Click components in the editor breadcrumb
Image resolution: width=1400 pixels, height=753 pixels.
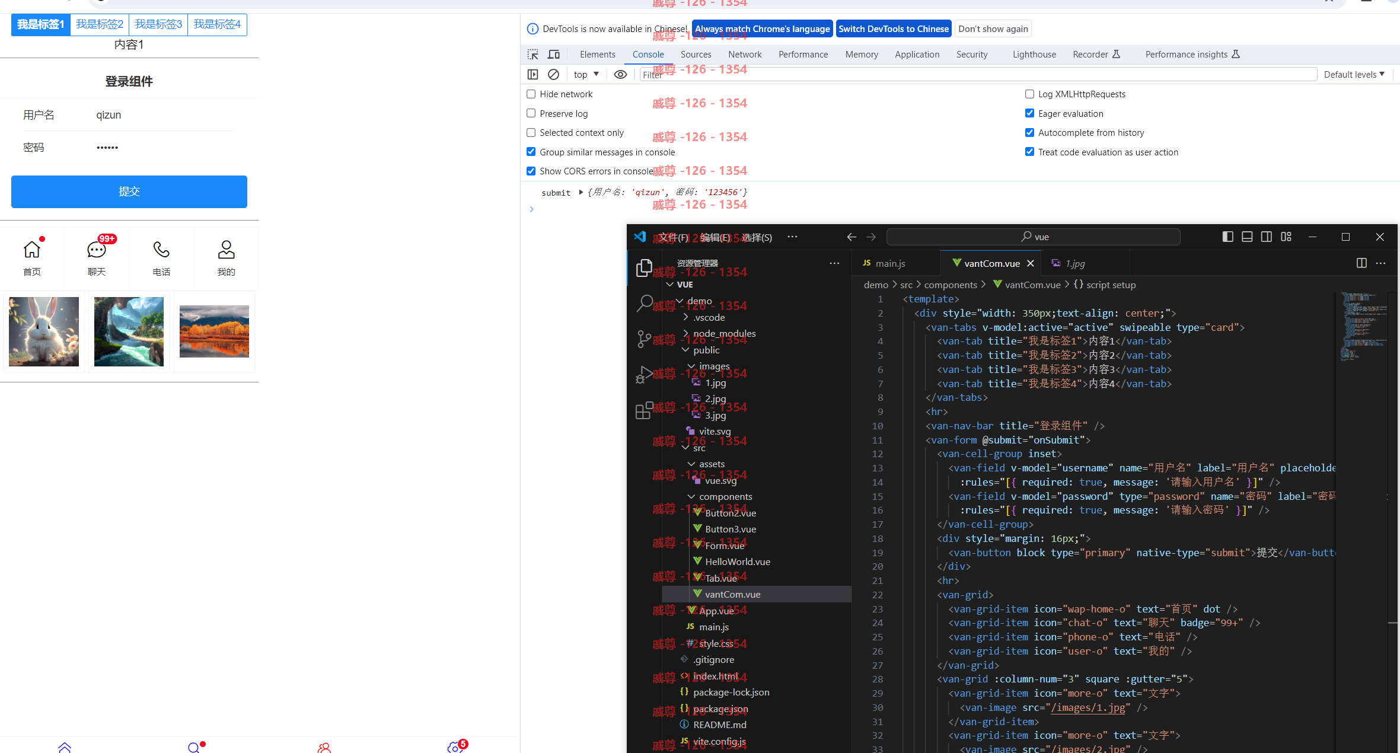click(x=951, y=285)
